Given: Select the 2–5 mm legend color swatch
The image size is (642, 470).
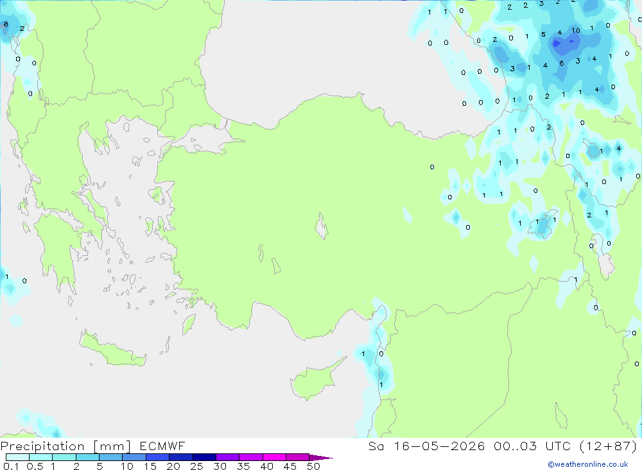Looking at the screenshot, I should pos(87,457).
